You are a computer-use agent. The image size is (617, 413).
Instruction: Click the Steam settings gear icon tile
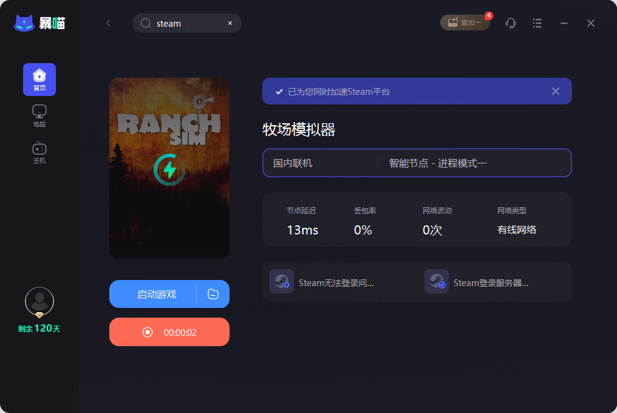282,281
